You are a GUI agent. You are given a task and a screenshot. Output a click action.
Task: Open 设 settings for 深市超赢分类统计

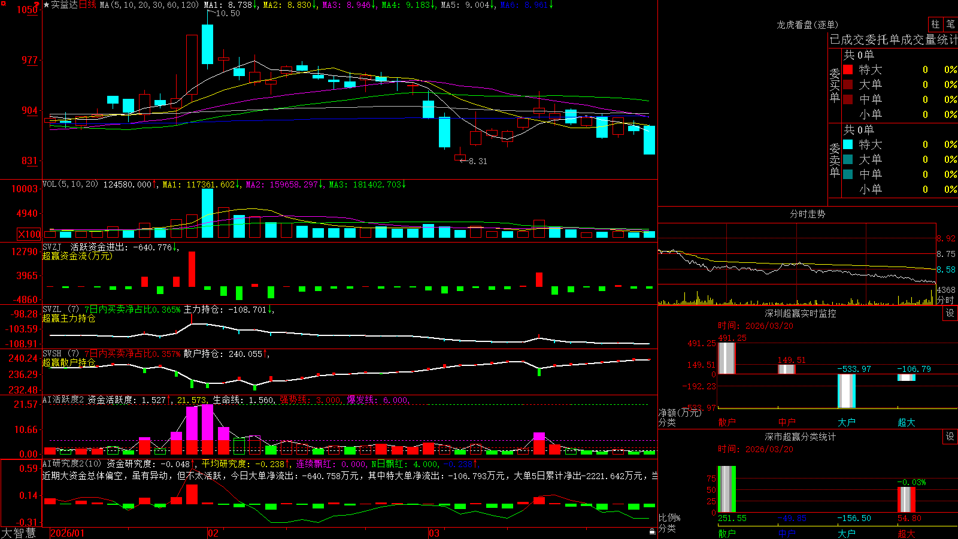(x=950, y=437)
